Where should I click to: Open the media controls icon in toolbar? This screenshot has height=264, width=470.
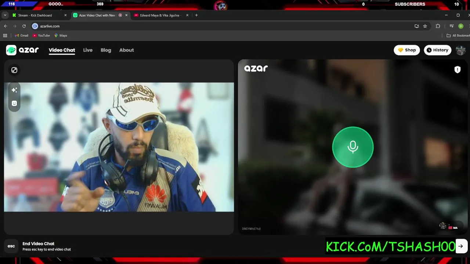tap(451, 26)
